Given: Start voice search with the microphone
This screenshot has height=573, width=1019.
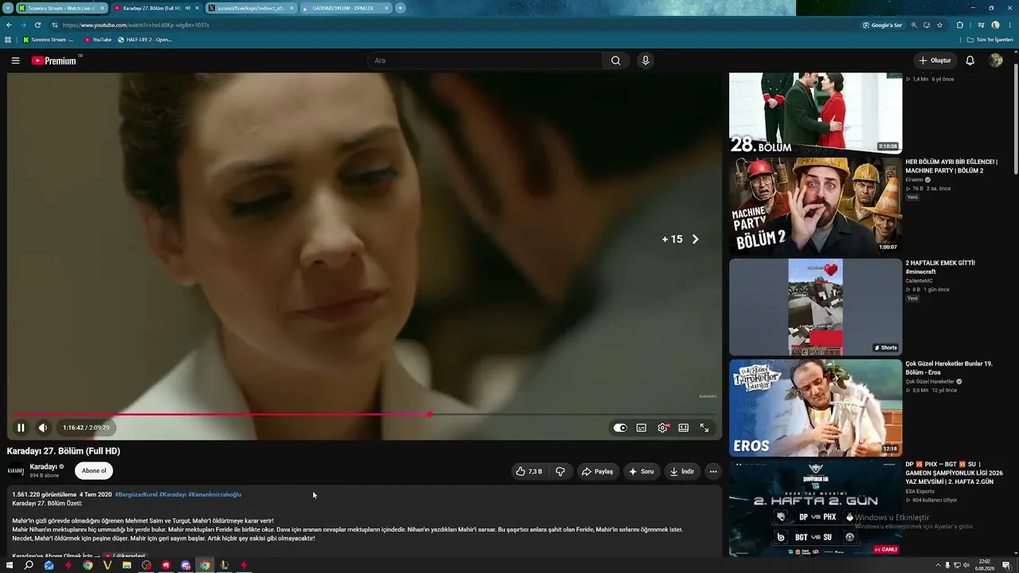Looking at the screenshot, I should (646, 60).
